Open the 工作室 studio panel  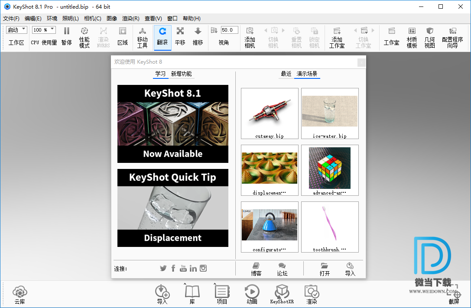click(391, 36)
